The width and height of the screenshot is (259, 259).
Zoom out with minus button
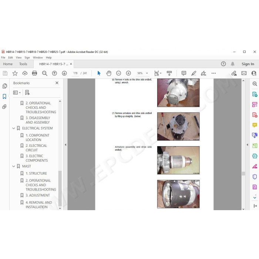coord(119,73)
